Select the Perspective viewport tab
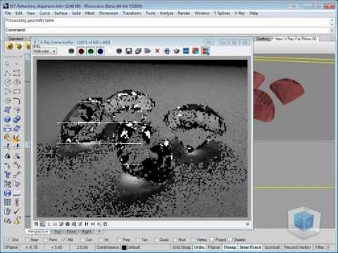Image resolution: width=338 pixels, height=253 pixels. [x=38, y=232]
